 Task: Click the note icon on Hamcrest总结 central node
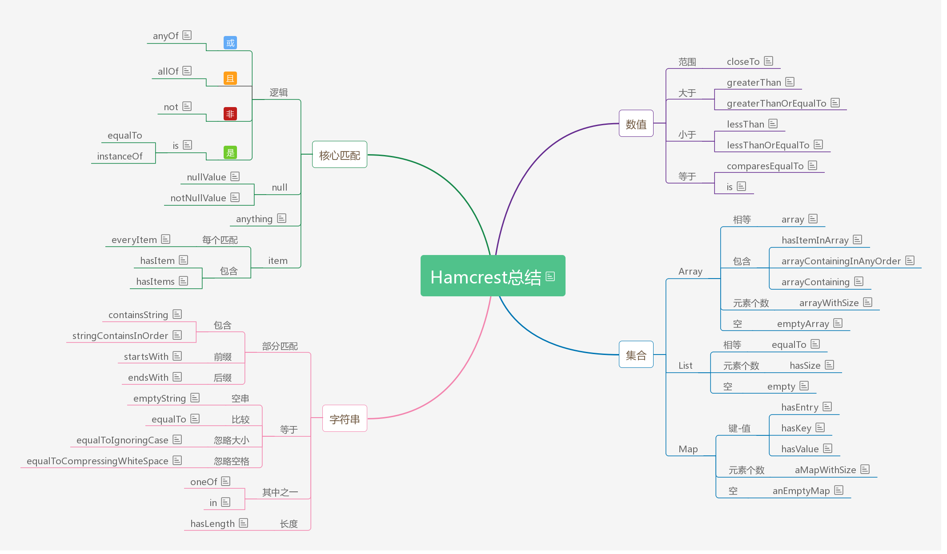point(550,276)
